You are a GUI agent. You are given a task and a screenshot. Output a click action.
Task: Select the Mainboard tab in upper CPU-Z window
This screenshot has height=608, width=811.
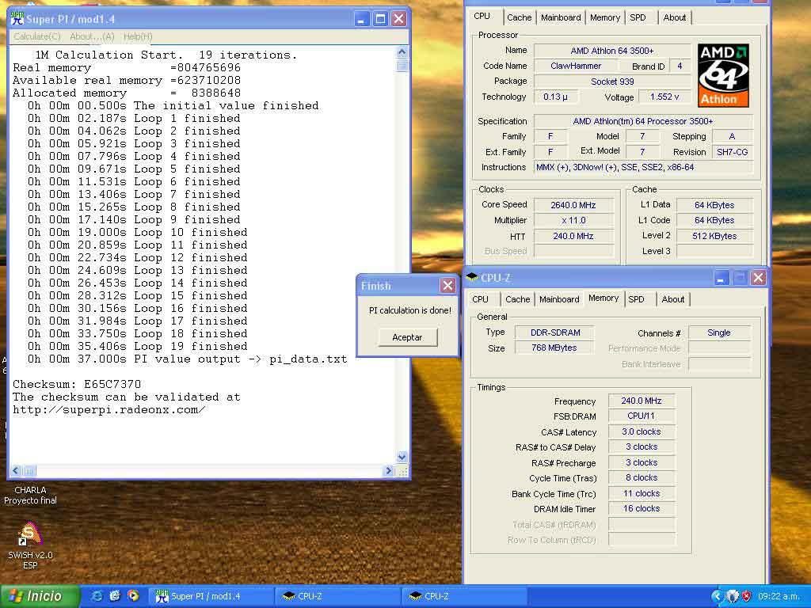561,17
